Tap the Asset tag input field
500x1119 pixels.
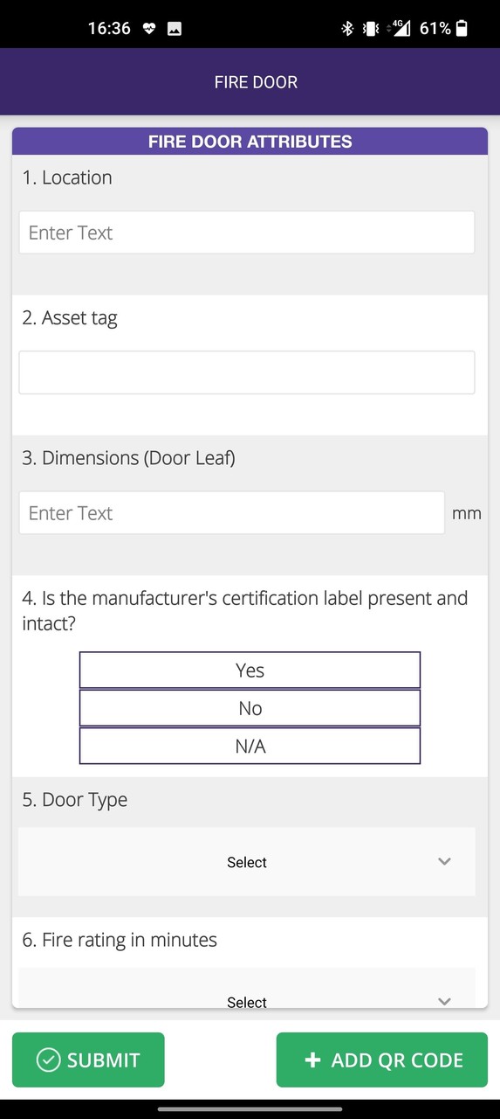(x=247, y=372)
